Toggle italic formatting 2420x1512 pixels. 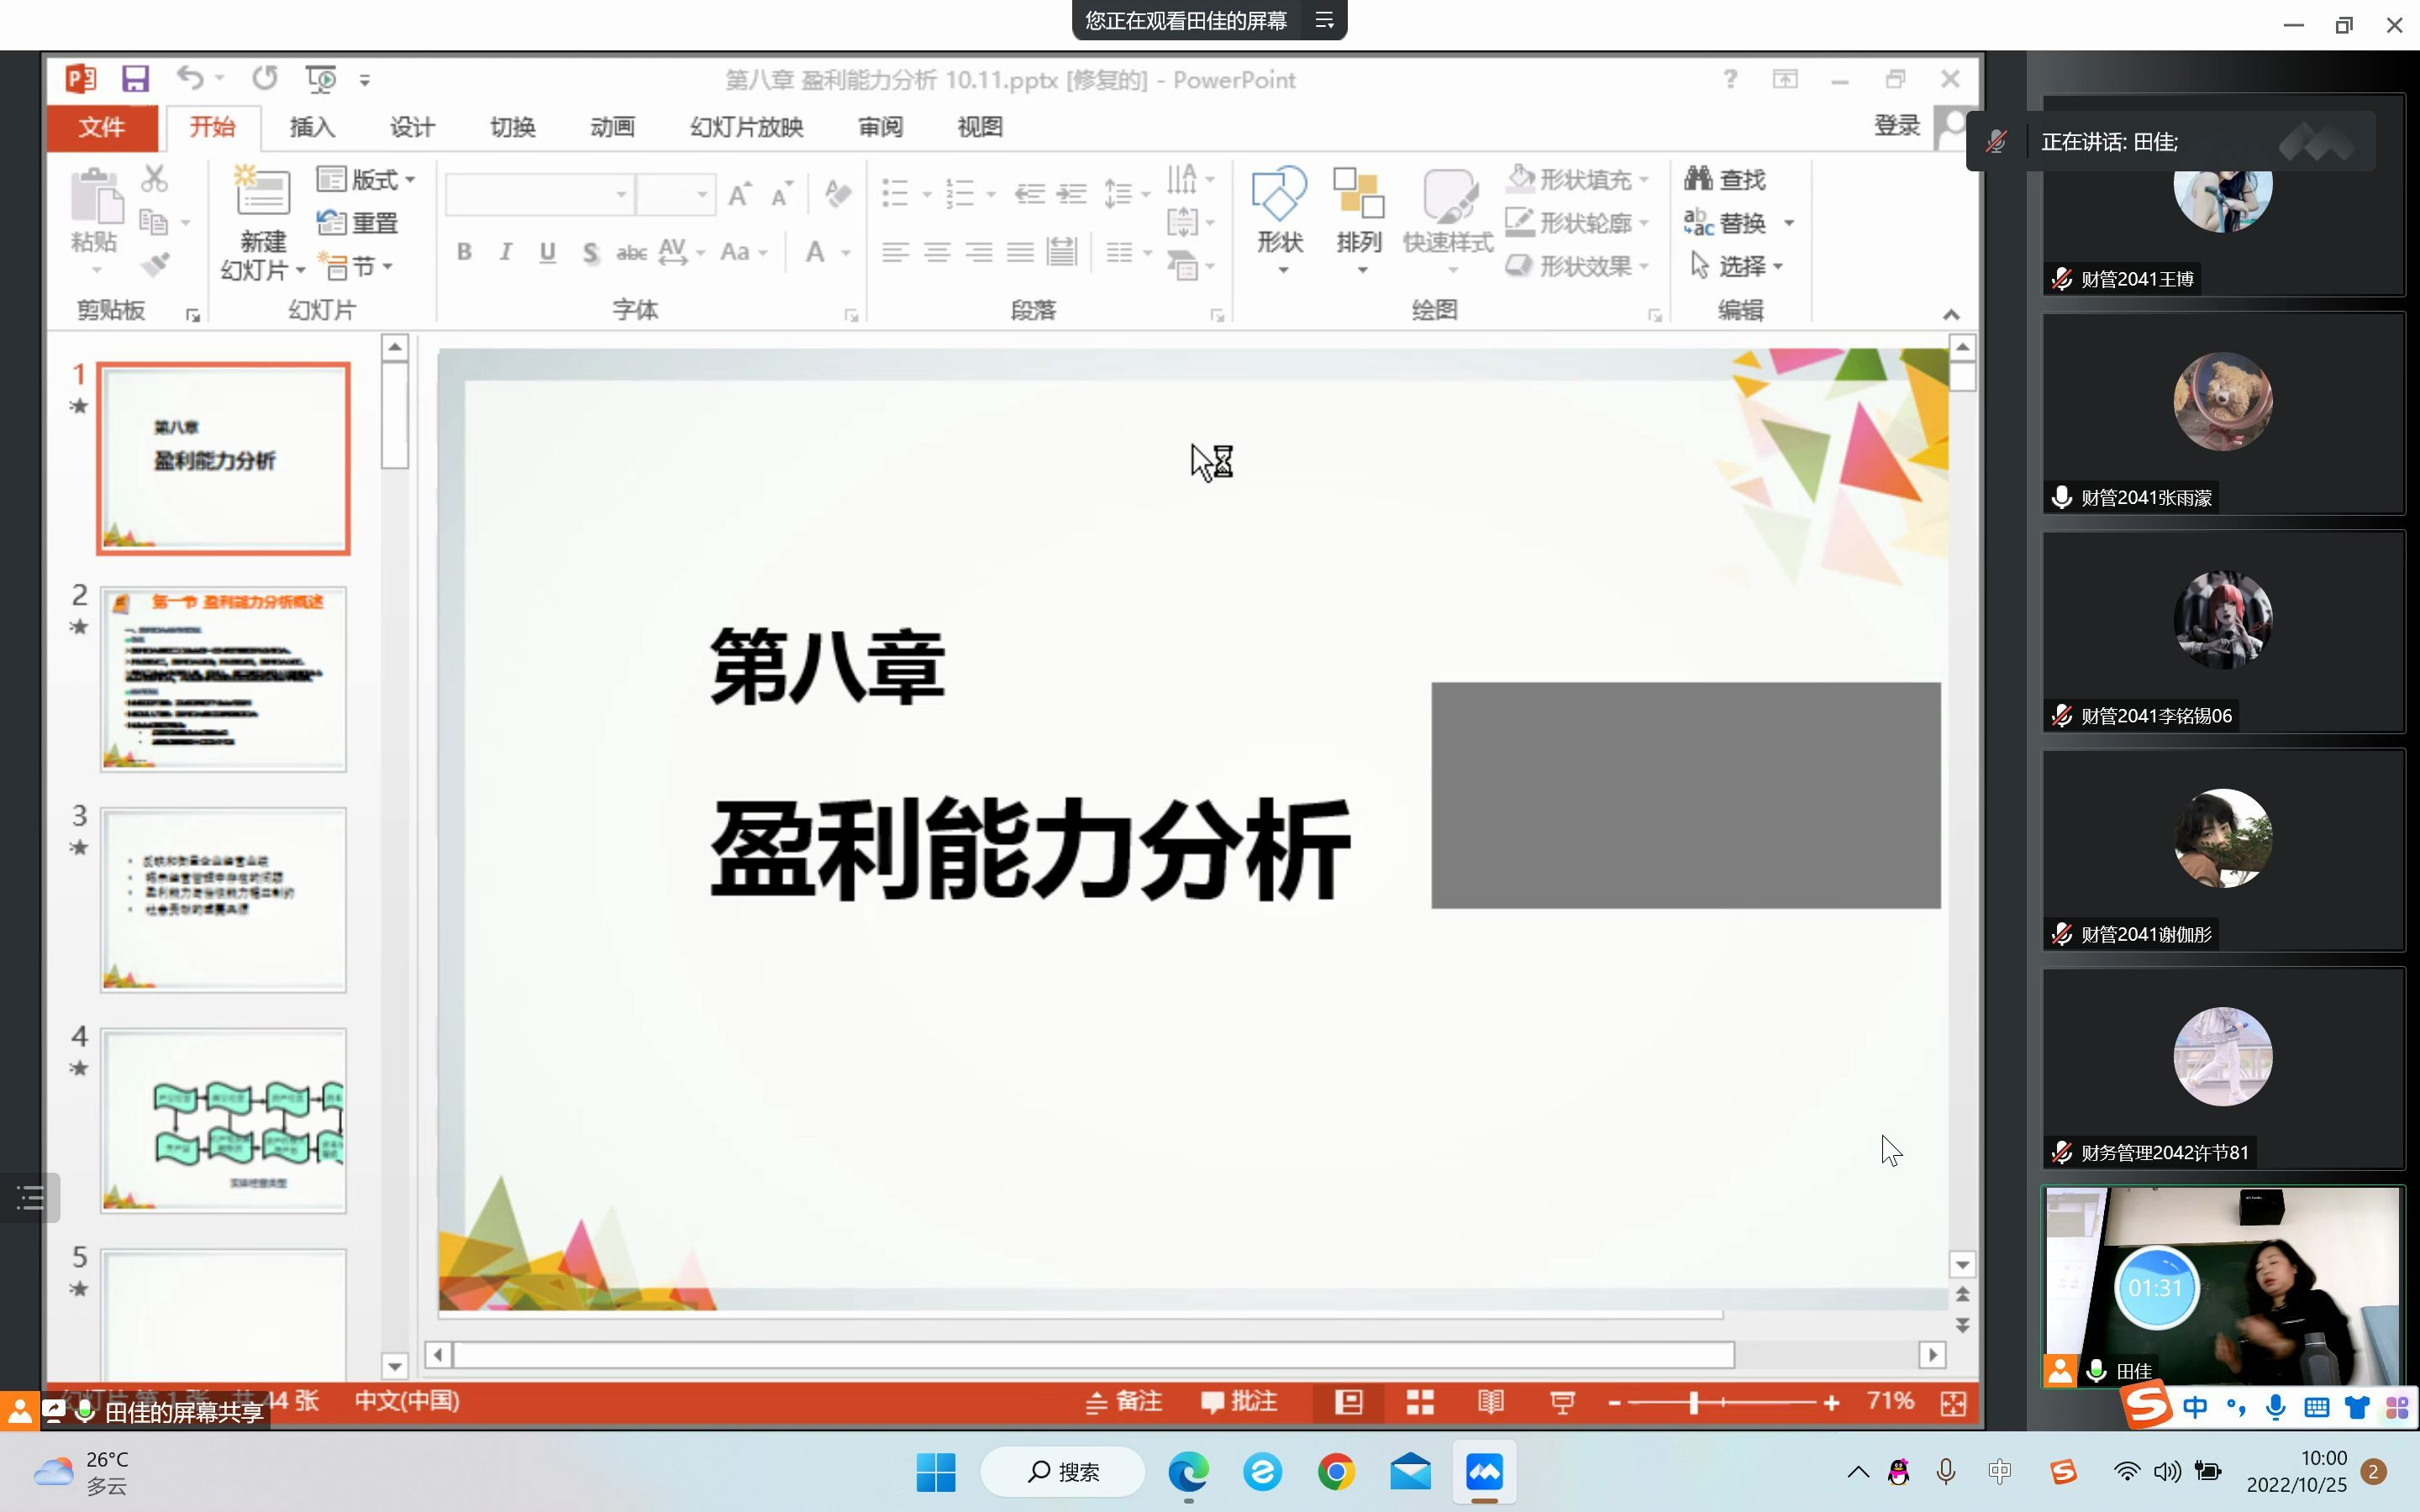tap(506, 252)
